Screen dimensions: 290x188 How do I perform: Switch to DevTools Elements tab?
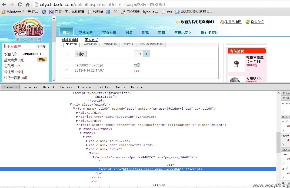tap(10, 87)
